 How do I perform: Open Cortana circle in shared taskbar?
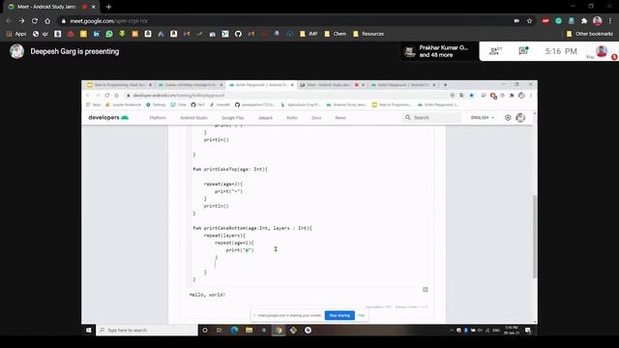point(205,331)
